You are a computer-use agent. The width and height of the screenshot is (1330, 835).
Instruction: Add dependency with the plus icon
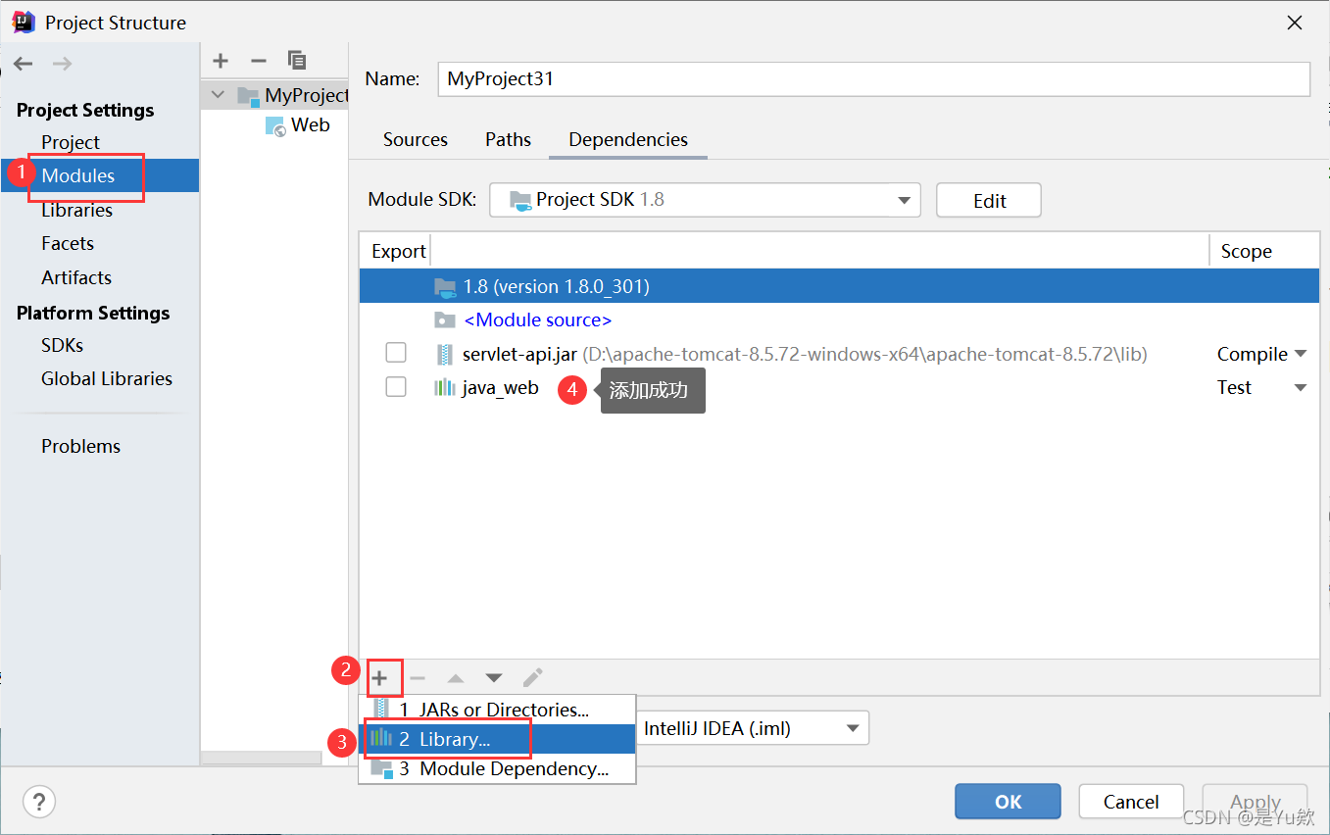click(380, 677)
